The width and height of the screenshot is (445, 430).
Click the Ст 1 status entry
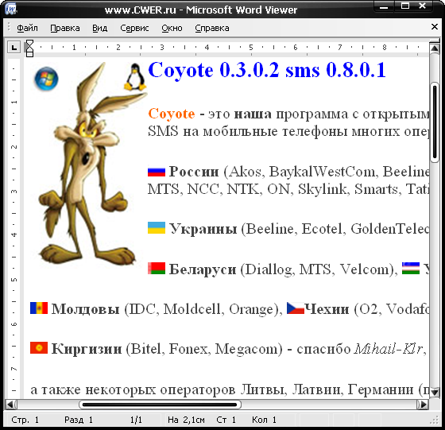click(226, 420)
